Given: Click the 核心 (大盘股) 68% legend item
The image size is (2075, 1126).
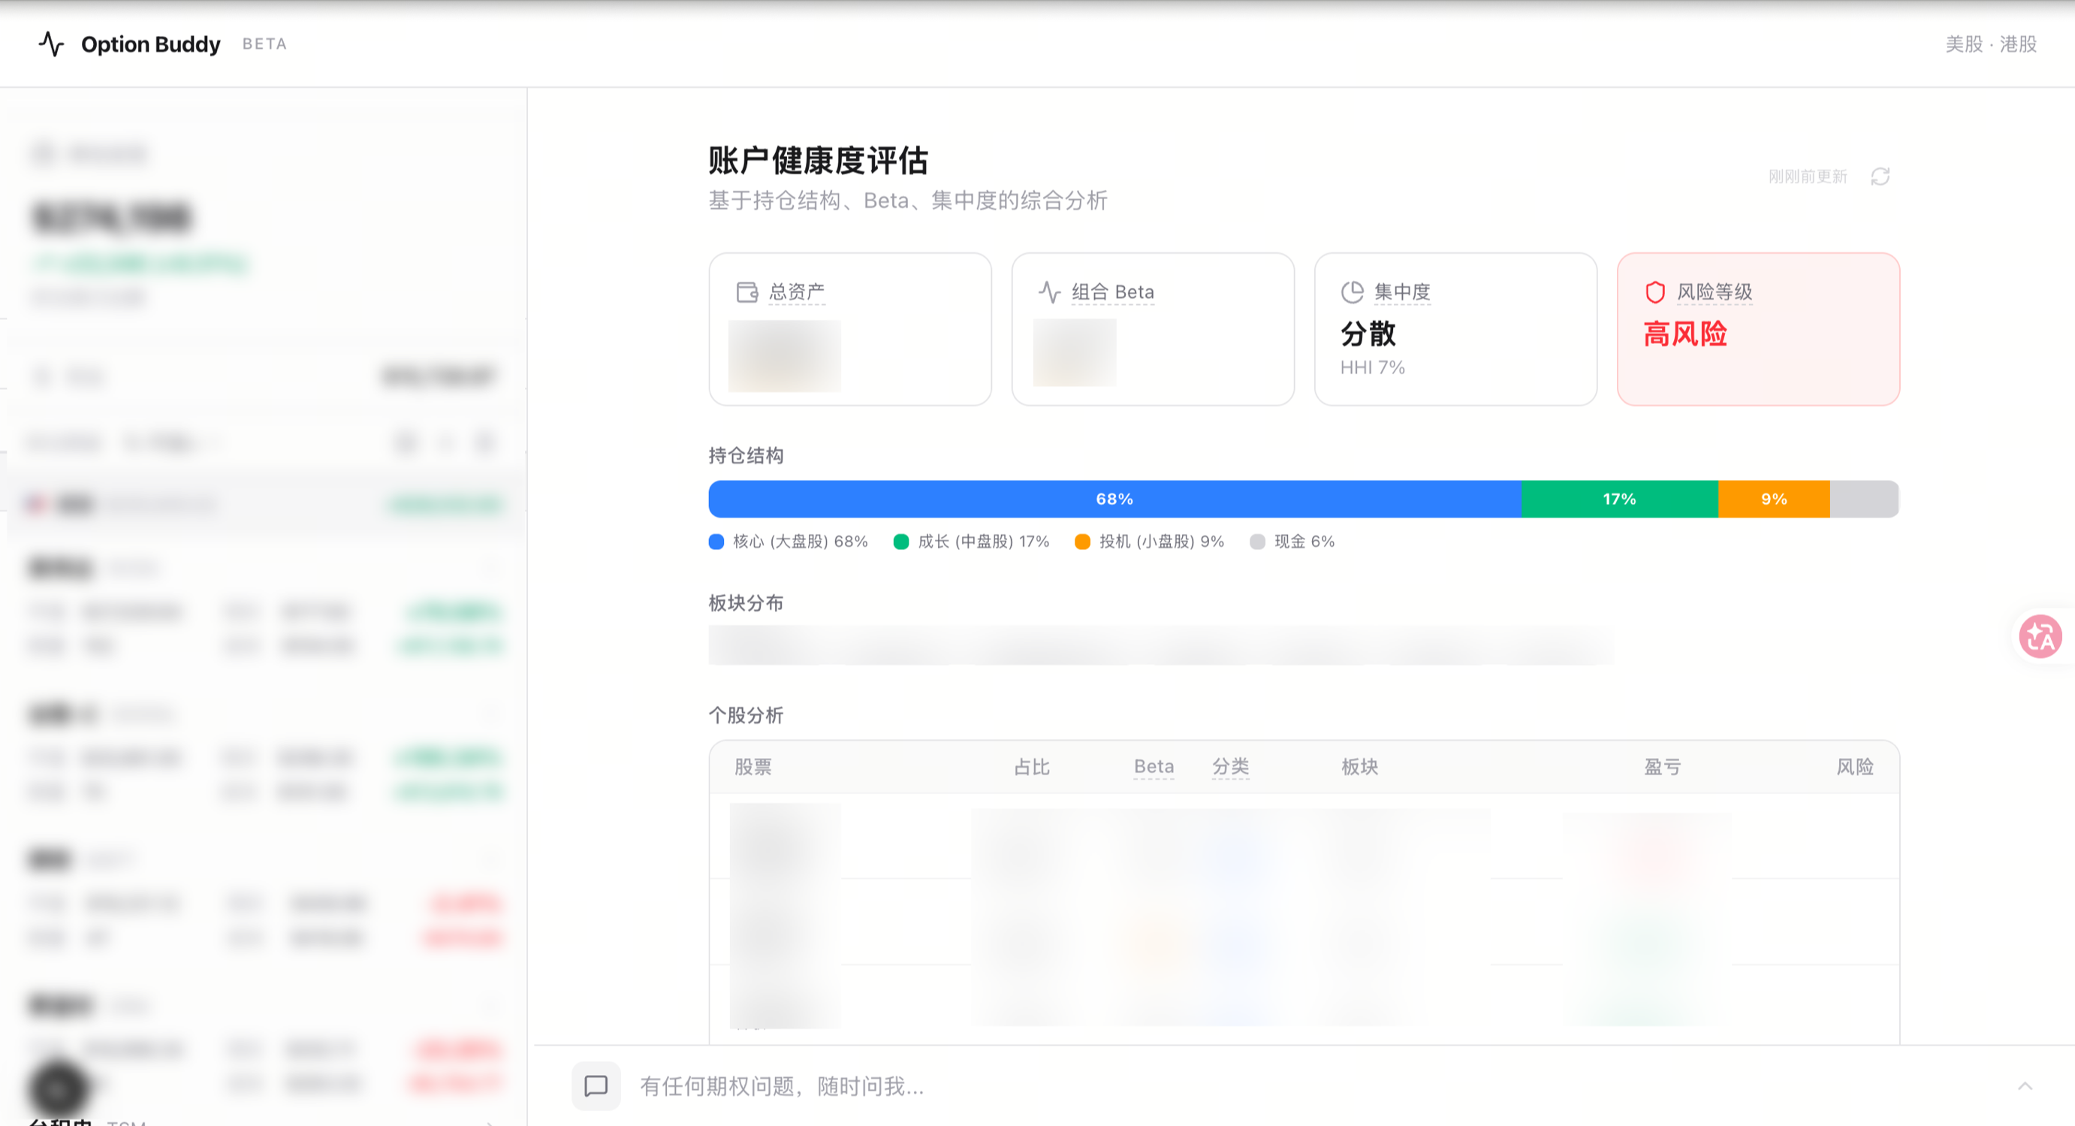Looking at the screenshot, I should click(x=789, y=542).
